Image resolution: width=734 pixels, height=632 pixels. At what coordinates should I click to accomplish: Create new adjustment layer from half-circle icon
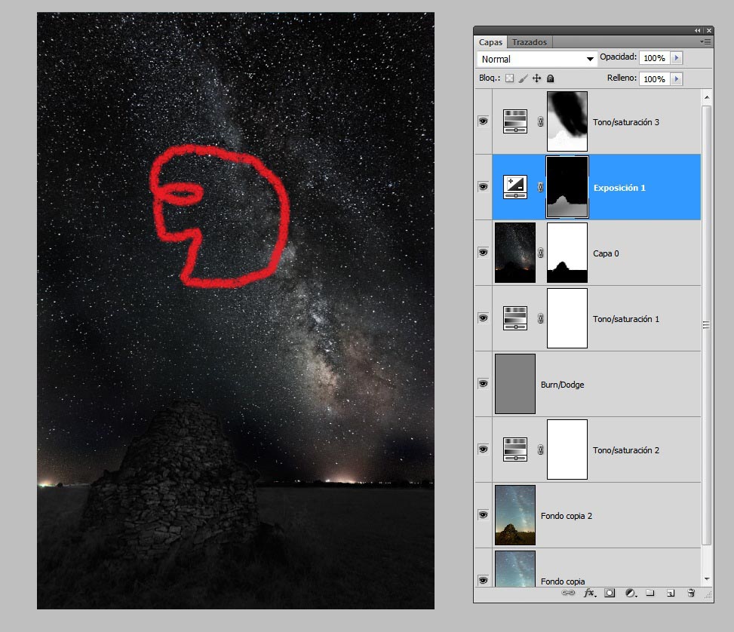[x=630, y=594]
